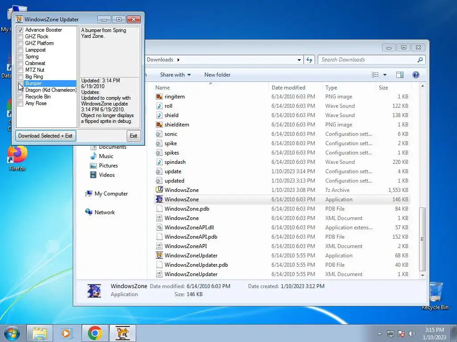
Task: Open Windows Media Player from taskbar
Action: point(67,333)
